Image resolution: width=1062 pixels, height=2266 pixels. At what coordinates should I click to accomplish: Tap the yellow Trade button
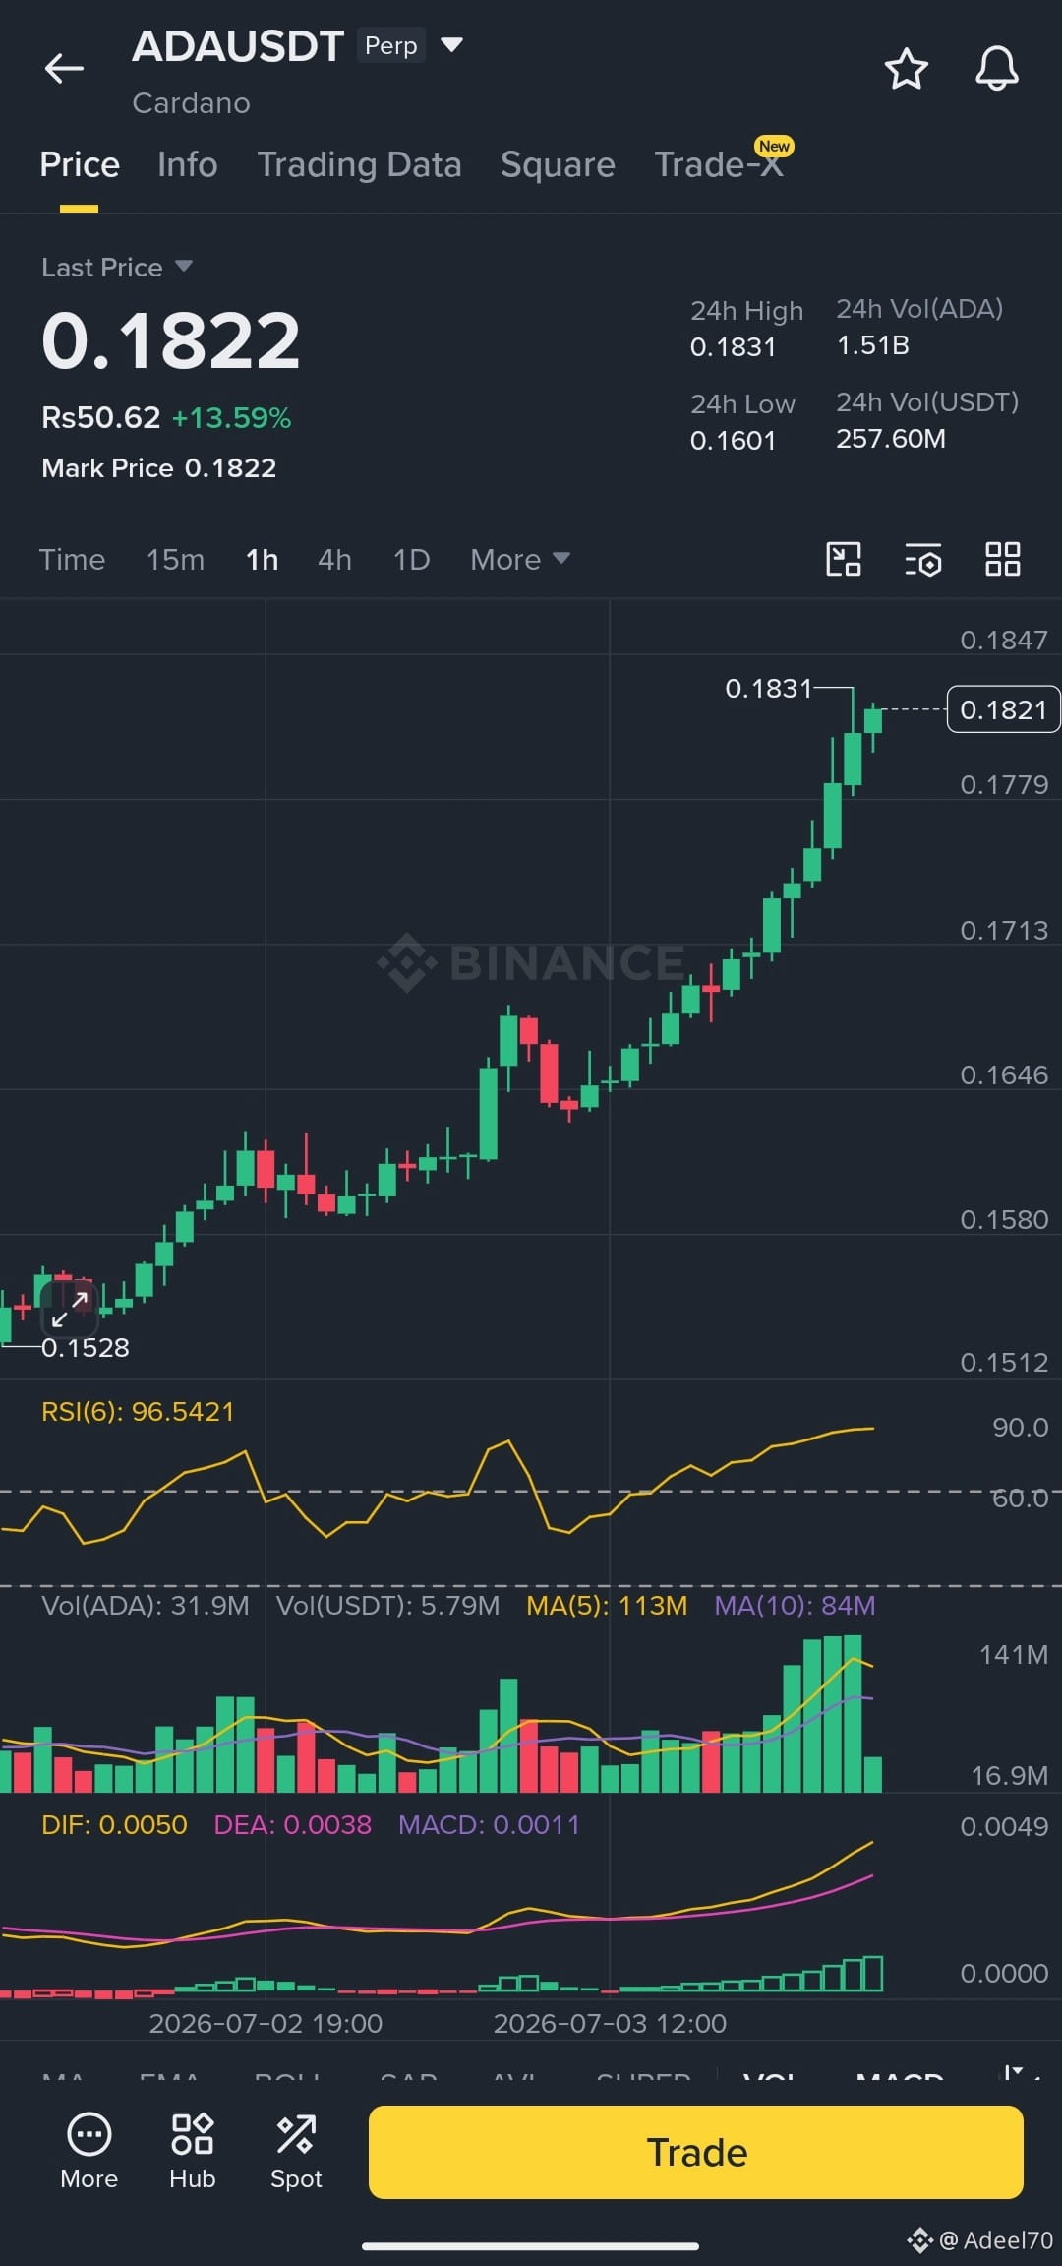click(x=696, y=2152)
